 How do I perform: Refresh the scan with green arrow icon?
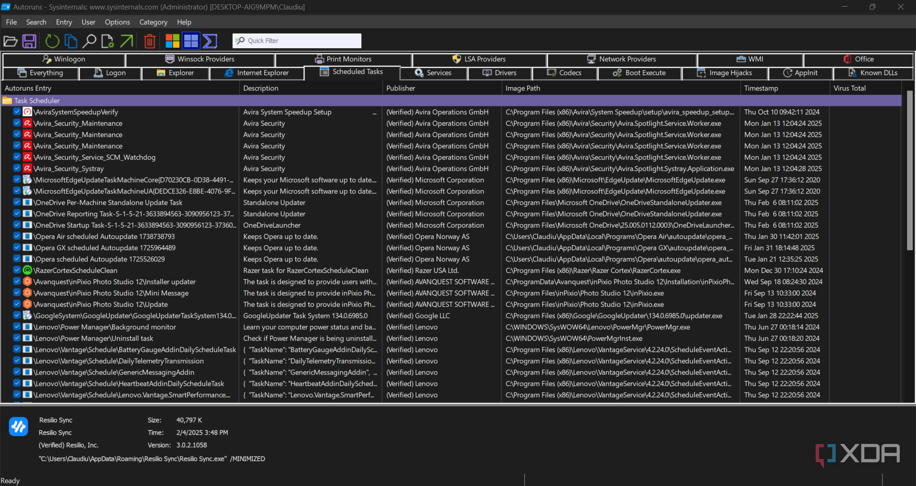[x=52, y=41]
